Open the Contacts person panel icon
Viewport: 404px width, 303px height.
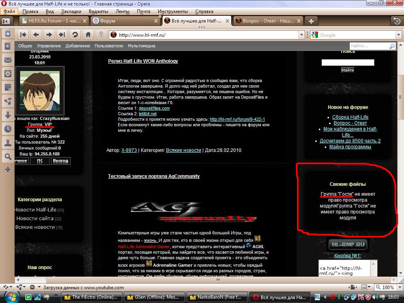[x=8, y=142]
